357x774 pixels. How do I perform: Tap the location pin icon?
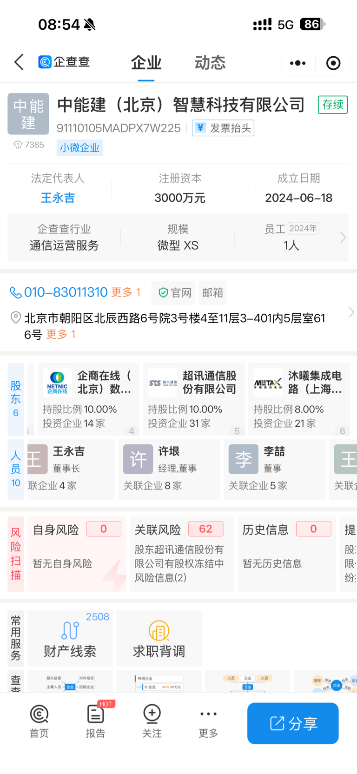[x=16, y=318]
